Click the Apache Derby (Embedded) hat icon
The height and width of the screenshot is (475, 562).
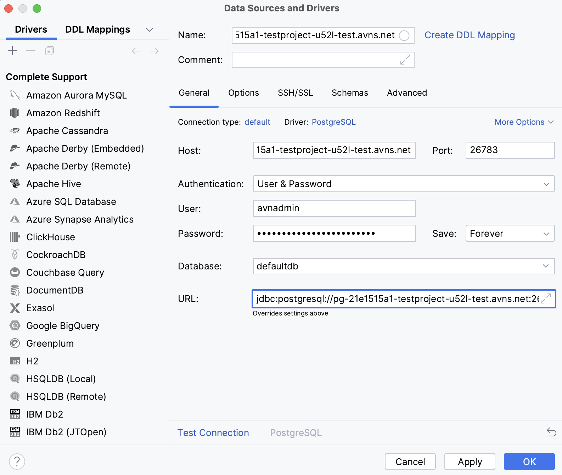pyautogui.click(x=15, y=148)
